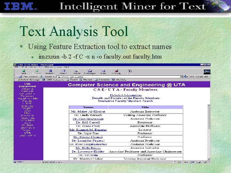The image size is (231, 173).
Task: Open the Search toolbar button
Action: (x=77, y=72)
